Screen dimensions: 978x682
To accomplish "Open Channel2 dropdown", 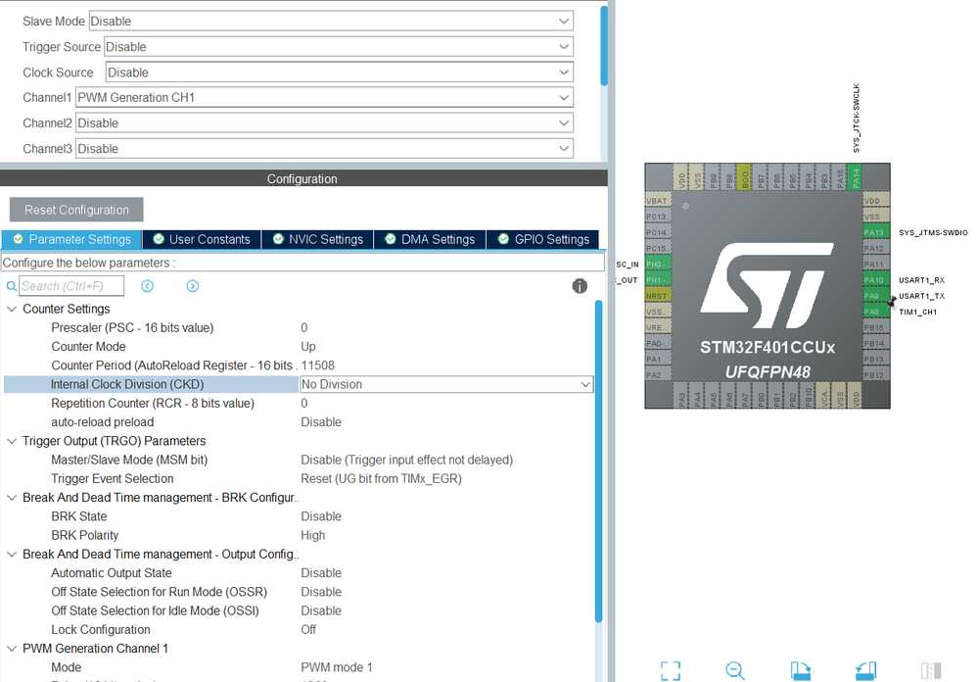I will (324, 123).
